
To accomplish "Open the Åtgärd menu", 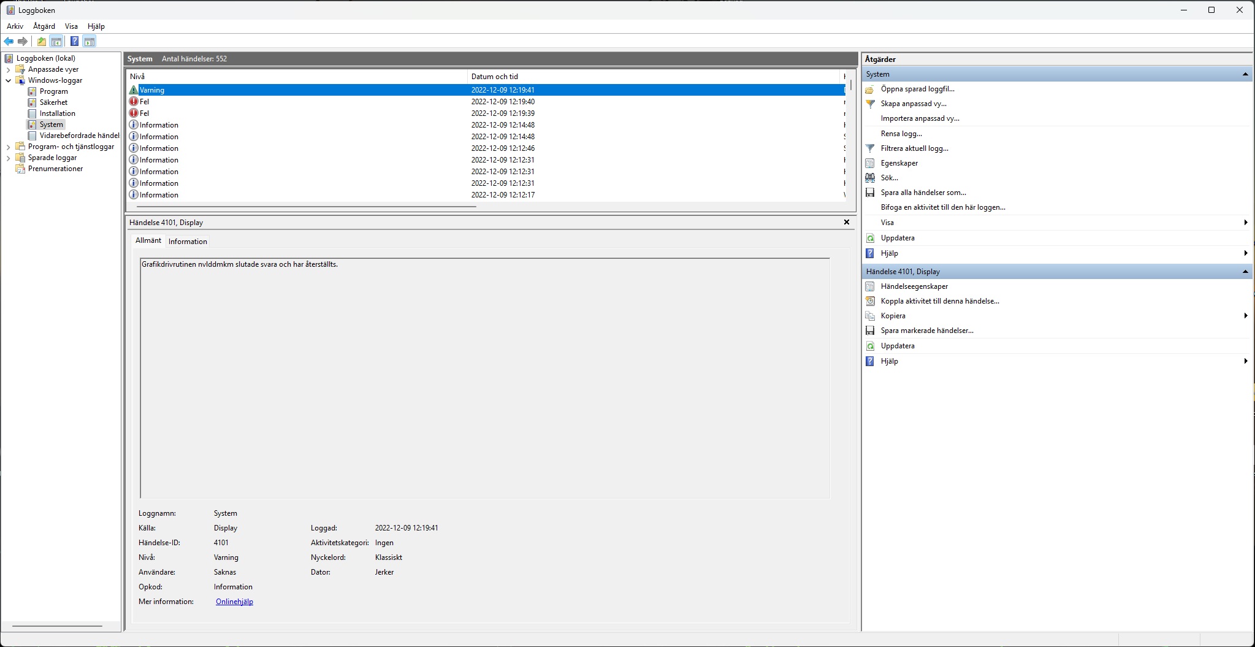I will tap(44, 26).
